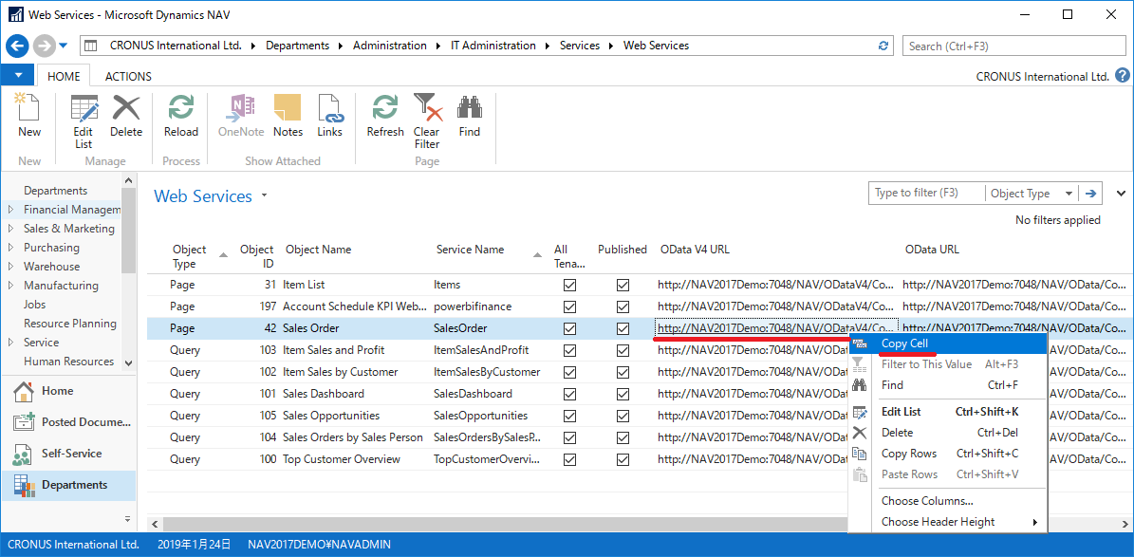The height and width of the screenshot is (557, 1134).
Task: Select Jobs in the navigation tree
Action: (x=35, y=305)
